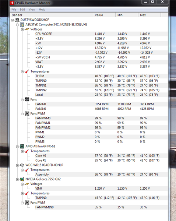This screenshot has width=176, height=221.
Task: Click the motherboard Voltages lightning icon
Action: 27,29
